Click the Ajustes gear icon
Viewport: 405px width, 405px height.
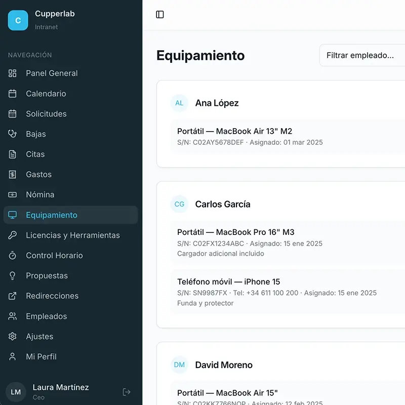click(12, 336)
